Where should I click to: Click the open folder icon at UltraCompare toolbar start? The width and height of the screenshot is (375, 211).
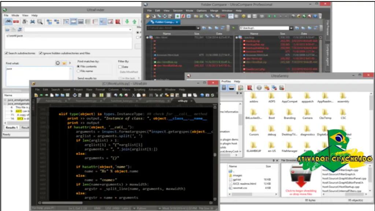pos(148,16)
